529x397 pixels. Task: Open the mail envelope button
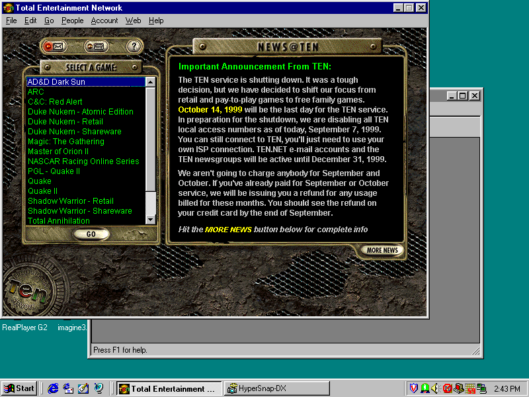tap(54, 46)
